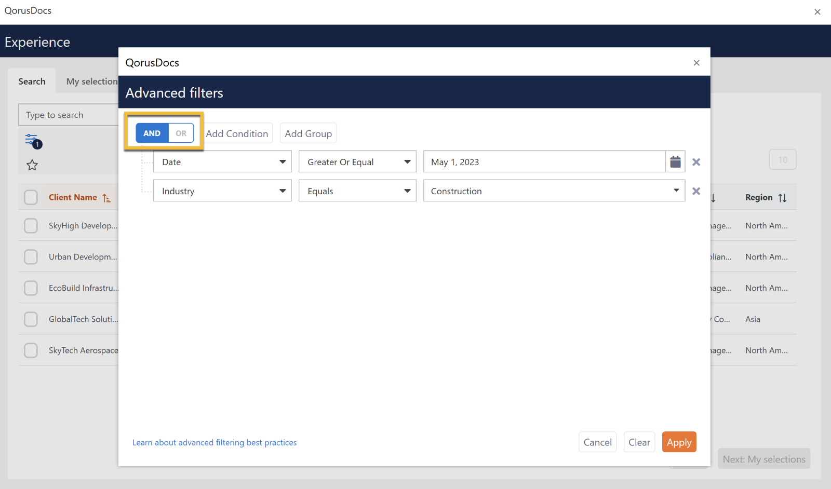Image resolution: width=831 pixels, height=489 pixels.
Task: Tick the select-all checkbox in header
Action: point(31,197)
